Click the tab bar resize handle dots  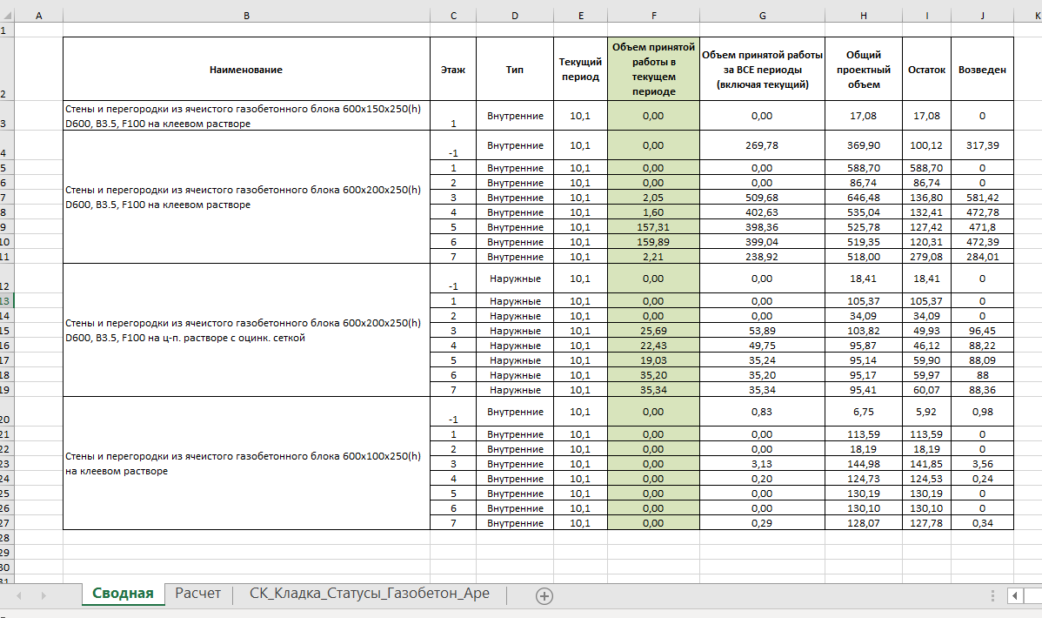[x=993, y=595]
